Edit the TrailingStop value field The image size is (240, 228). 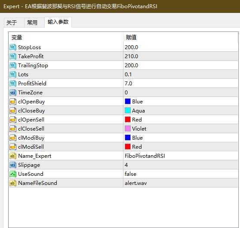point(180,66)
